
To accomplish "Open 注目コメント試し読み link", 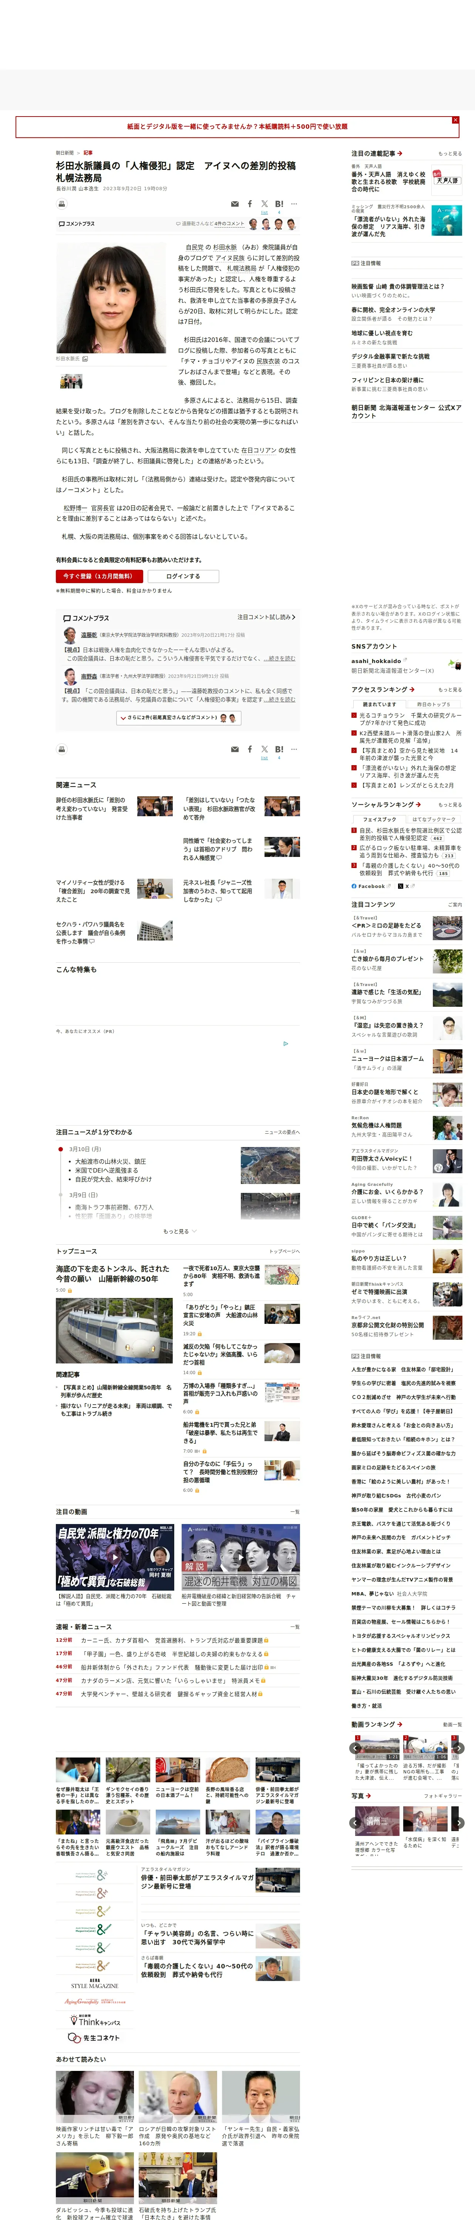I will tap(266, 617).
